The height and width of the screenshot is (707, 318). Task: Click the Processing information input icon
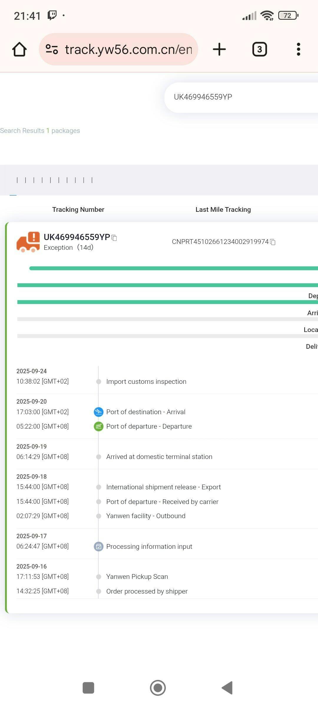(x=98, y=546)
